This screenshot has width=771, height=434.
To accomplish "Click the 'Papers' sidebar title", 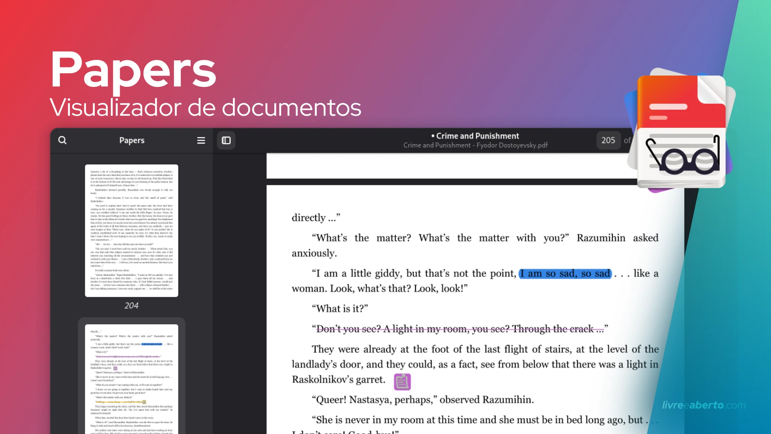I will (132, 140).
